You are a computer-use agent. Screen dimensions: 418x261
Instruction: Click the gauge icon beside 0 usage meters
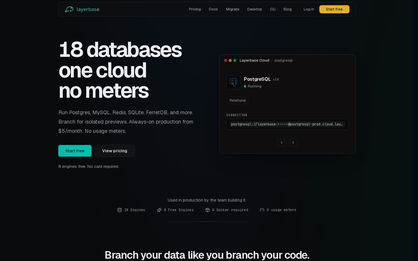(262, 210)
